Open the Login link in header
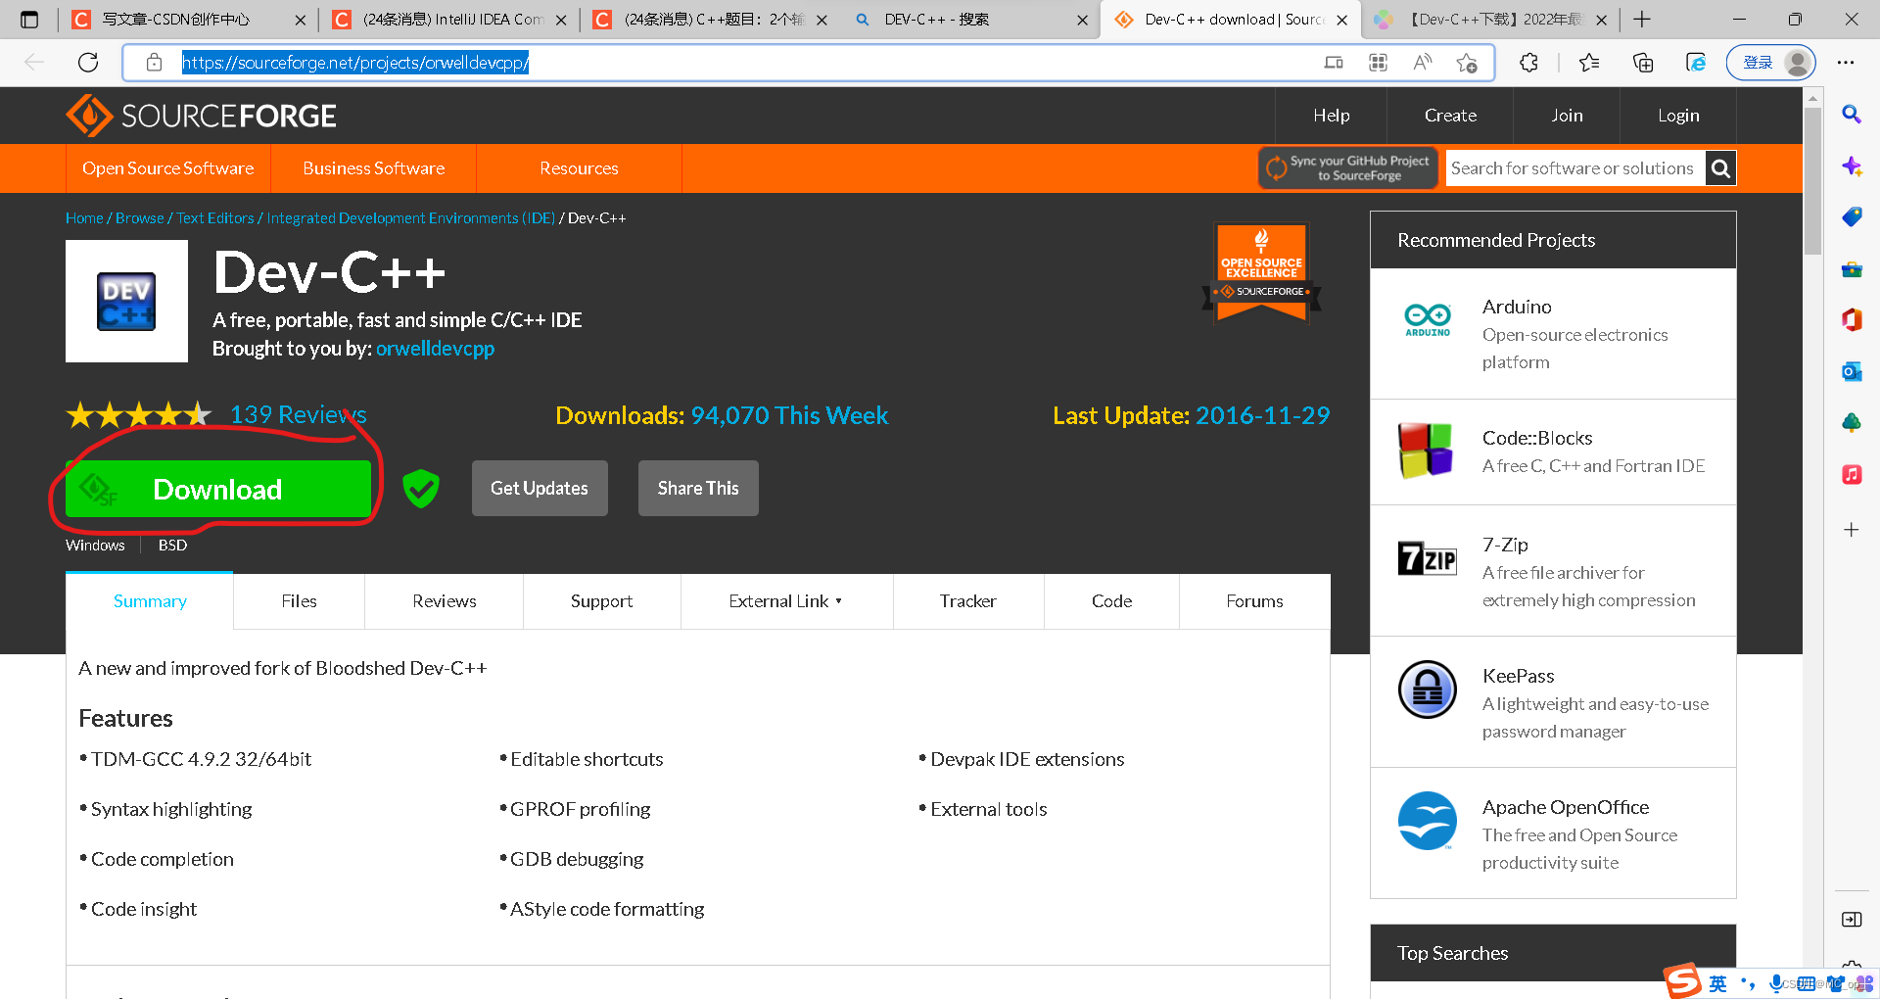This screenshot has height=999, width=1880. (x=1678, y=116)
